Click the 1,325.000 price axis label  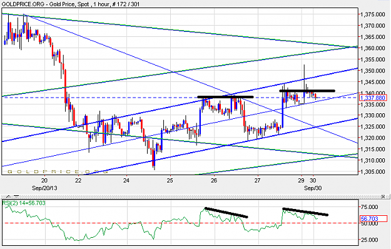[373, 126]
